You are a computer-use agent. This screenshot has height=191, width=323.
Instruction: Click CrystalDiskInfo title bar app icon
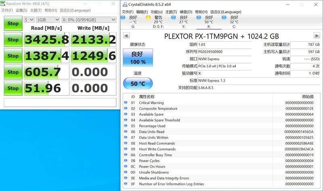pyautogui.click(x=124, y=4)
